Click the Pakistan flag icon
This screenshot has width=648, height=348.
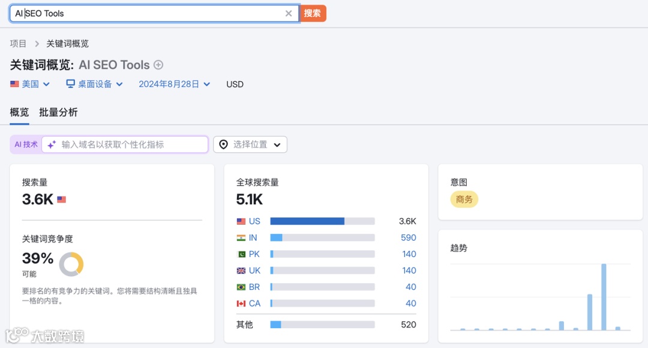point(241,255)
